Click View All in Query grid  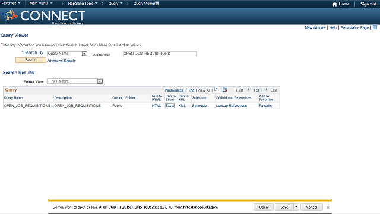pos(204,90)
